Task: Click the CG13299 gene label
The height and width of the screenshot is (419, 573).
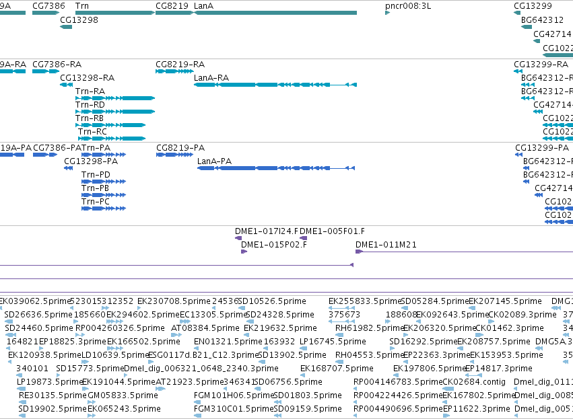Action: pos(533,6)
